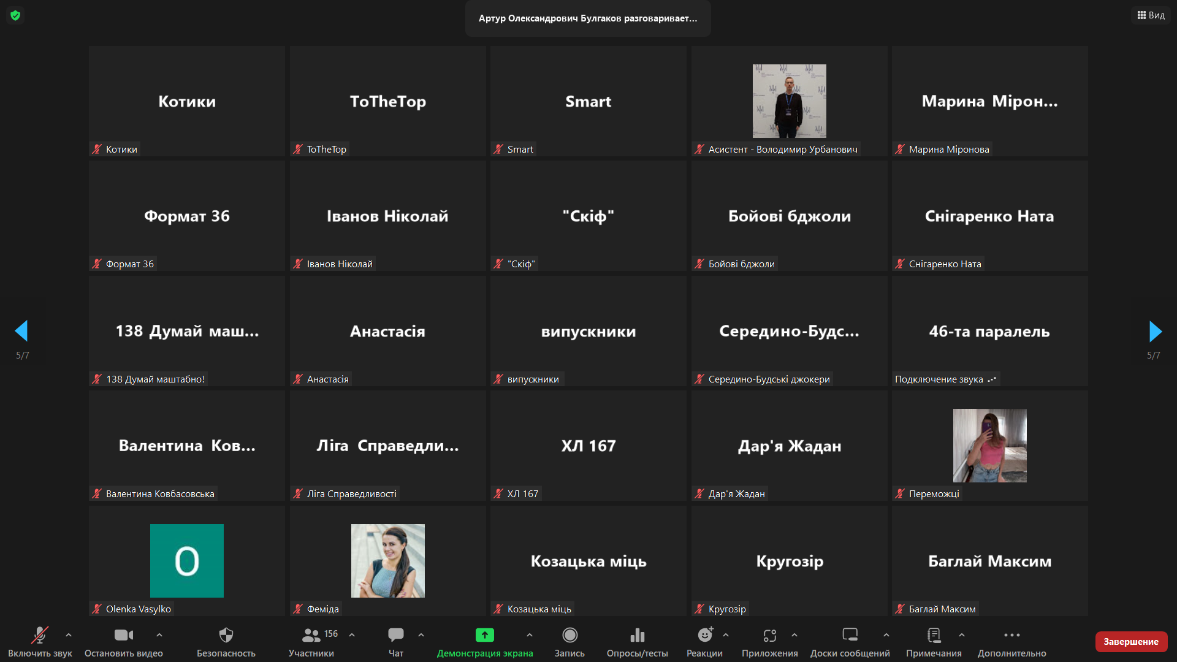This screenshot has width=1177, height=662.
Task: Open the Вид view menu
Action: click(x=1151, y=15)
